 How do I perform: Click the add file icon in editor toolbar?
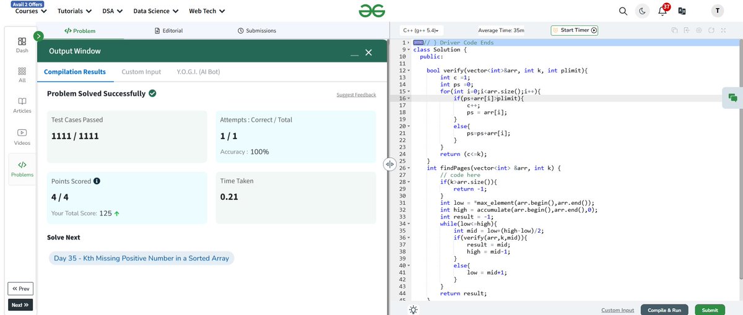pos(687,30)
